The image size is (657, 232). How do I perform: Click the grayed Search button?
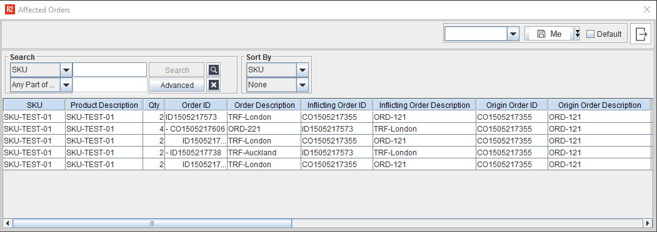(177, 70)
